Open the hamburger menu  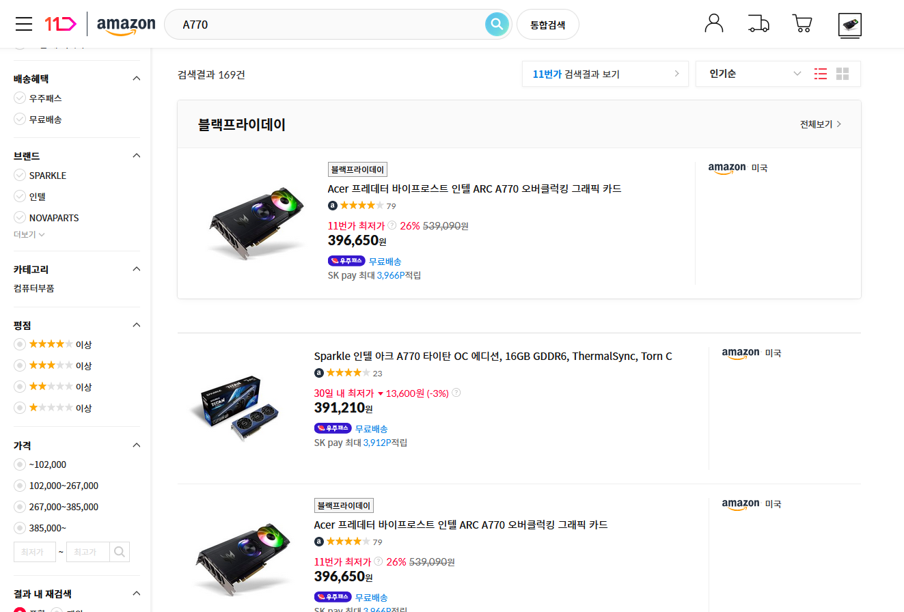[x=24, y=25]
